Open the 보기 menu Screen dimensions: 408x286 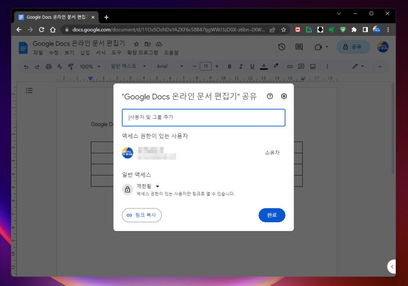pos(69,52)
